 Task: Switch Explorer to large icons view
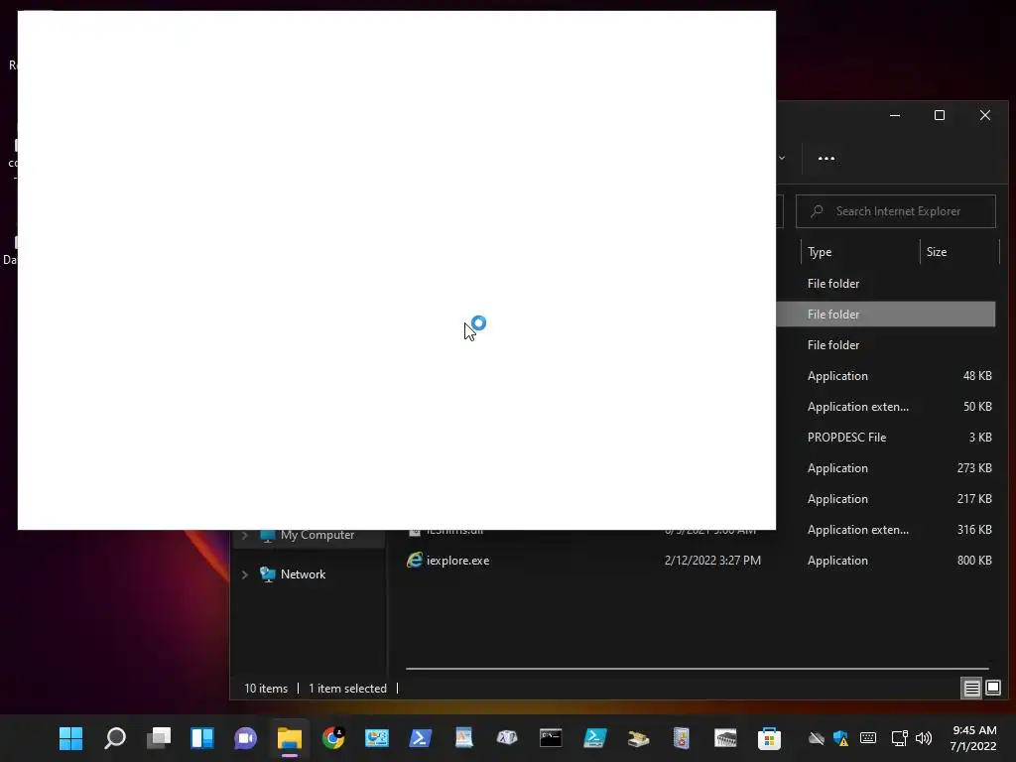tap(992, 688)
